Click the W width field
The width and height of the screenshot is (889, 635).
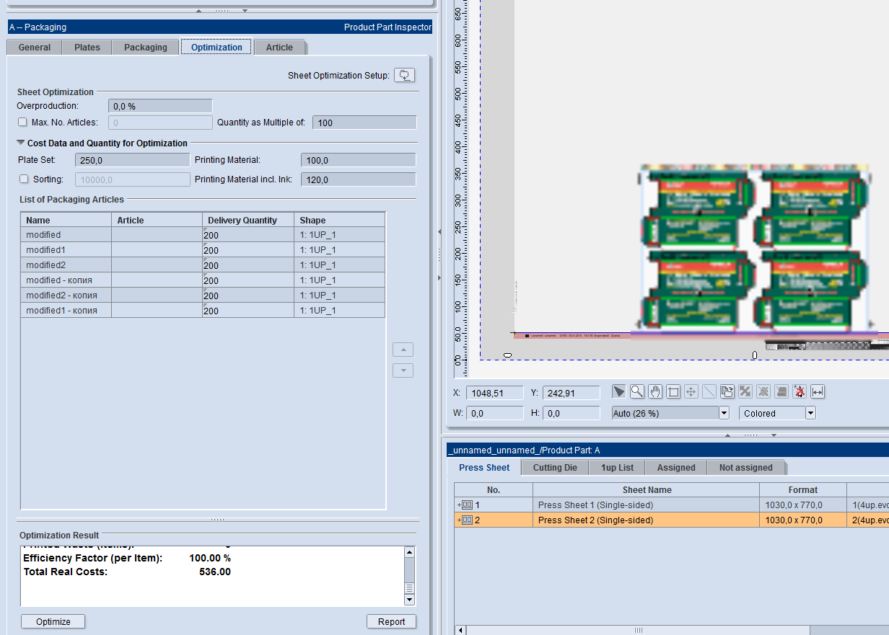(x=495, y=413)
